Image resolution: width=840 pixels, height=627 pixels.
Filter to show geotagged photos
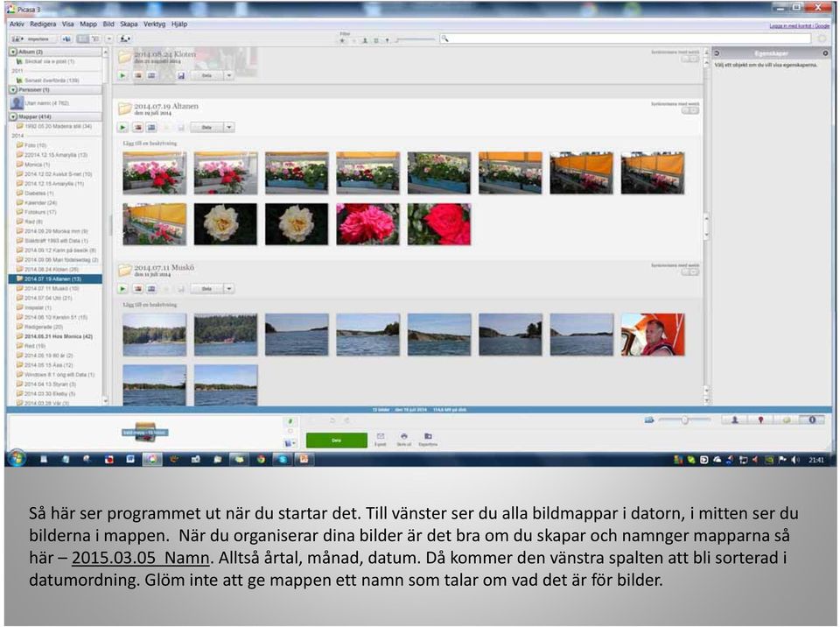pyautogui.click(x=388, y=40)
